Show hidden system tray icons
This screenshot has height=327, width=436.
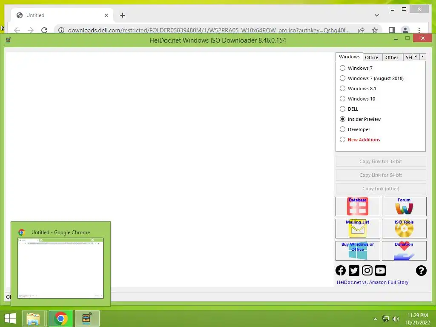[376, 319]
